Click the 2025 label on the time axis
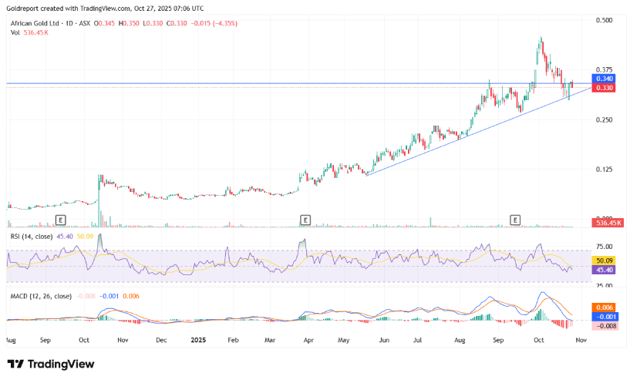 (x=199, y=339)
